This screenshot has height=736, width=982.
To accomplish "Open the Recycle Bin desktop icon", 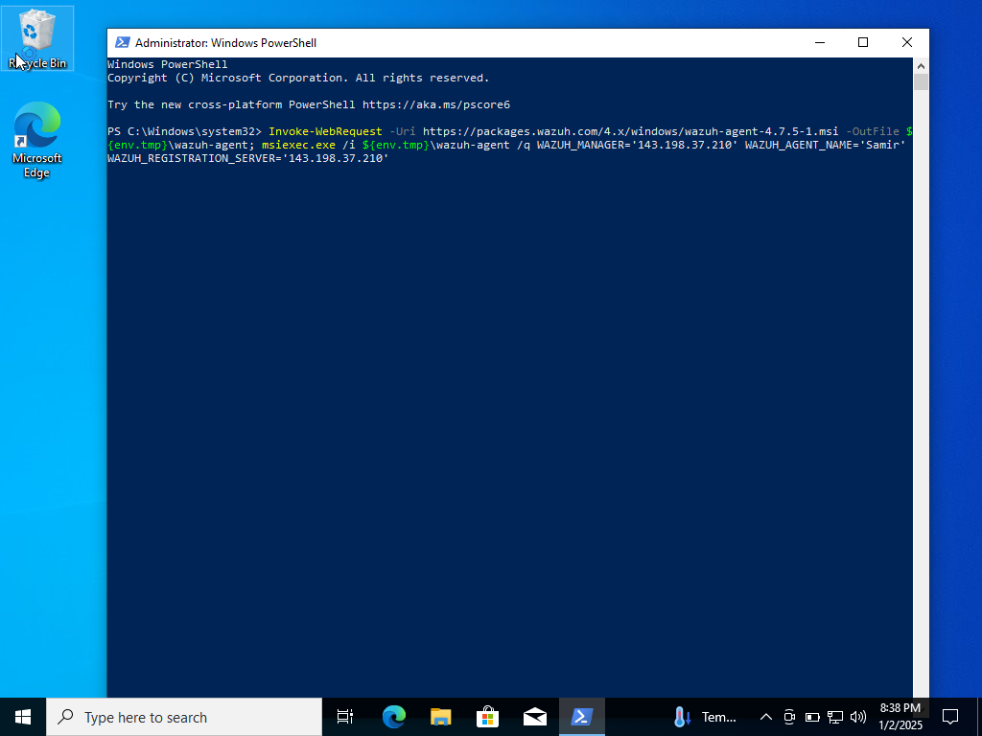I will (x=37, y=38).
